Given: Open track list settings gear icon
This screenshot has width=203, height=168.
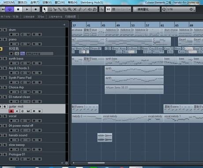Looking at the screenshot, I should point(67,163).
